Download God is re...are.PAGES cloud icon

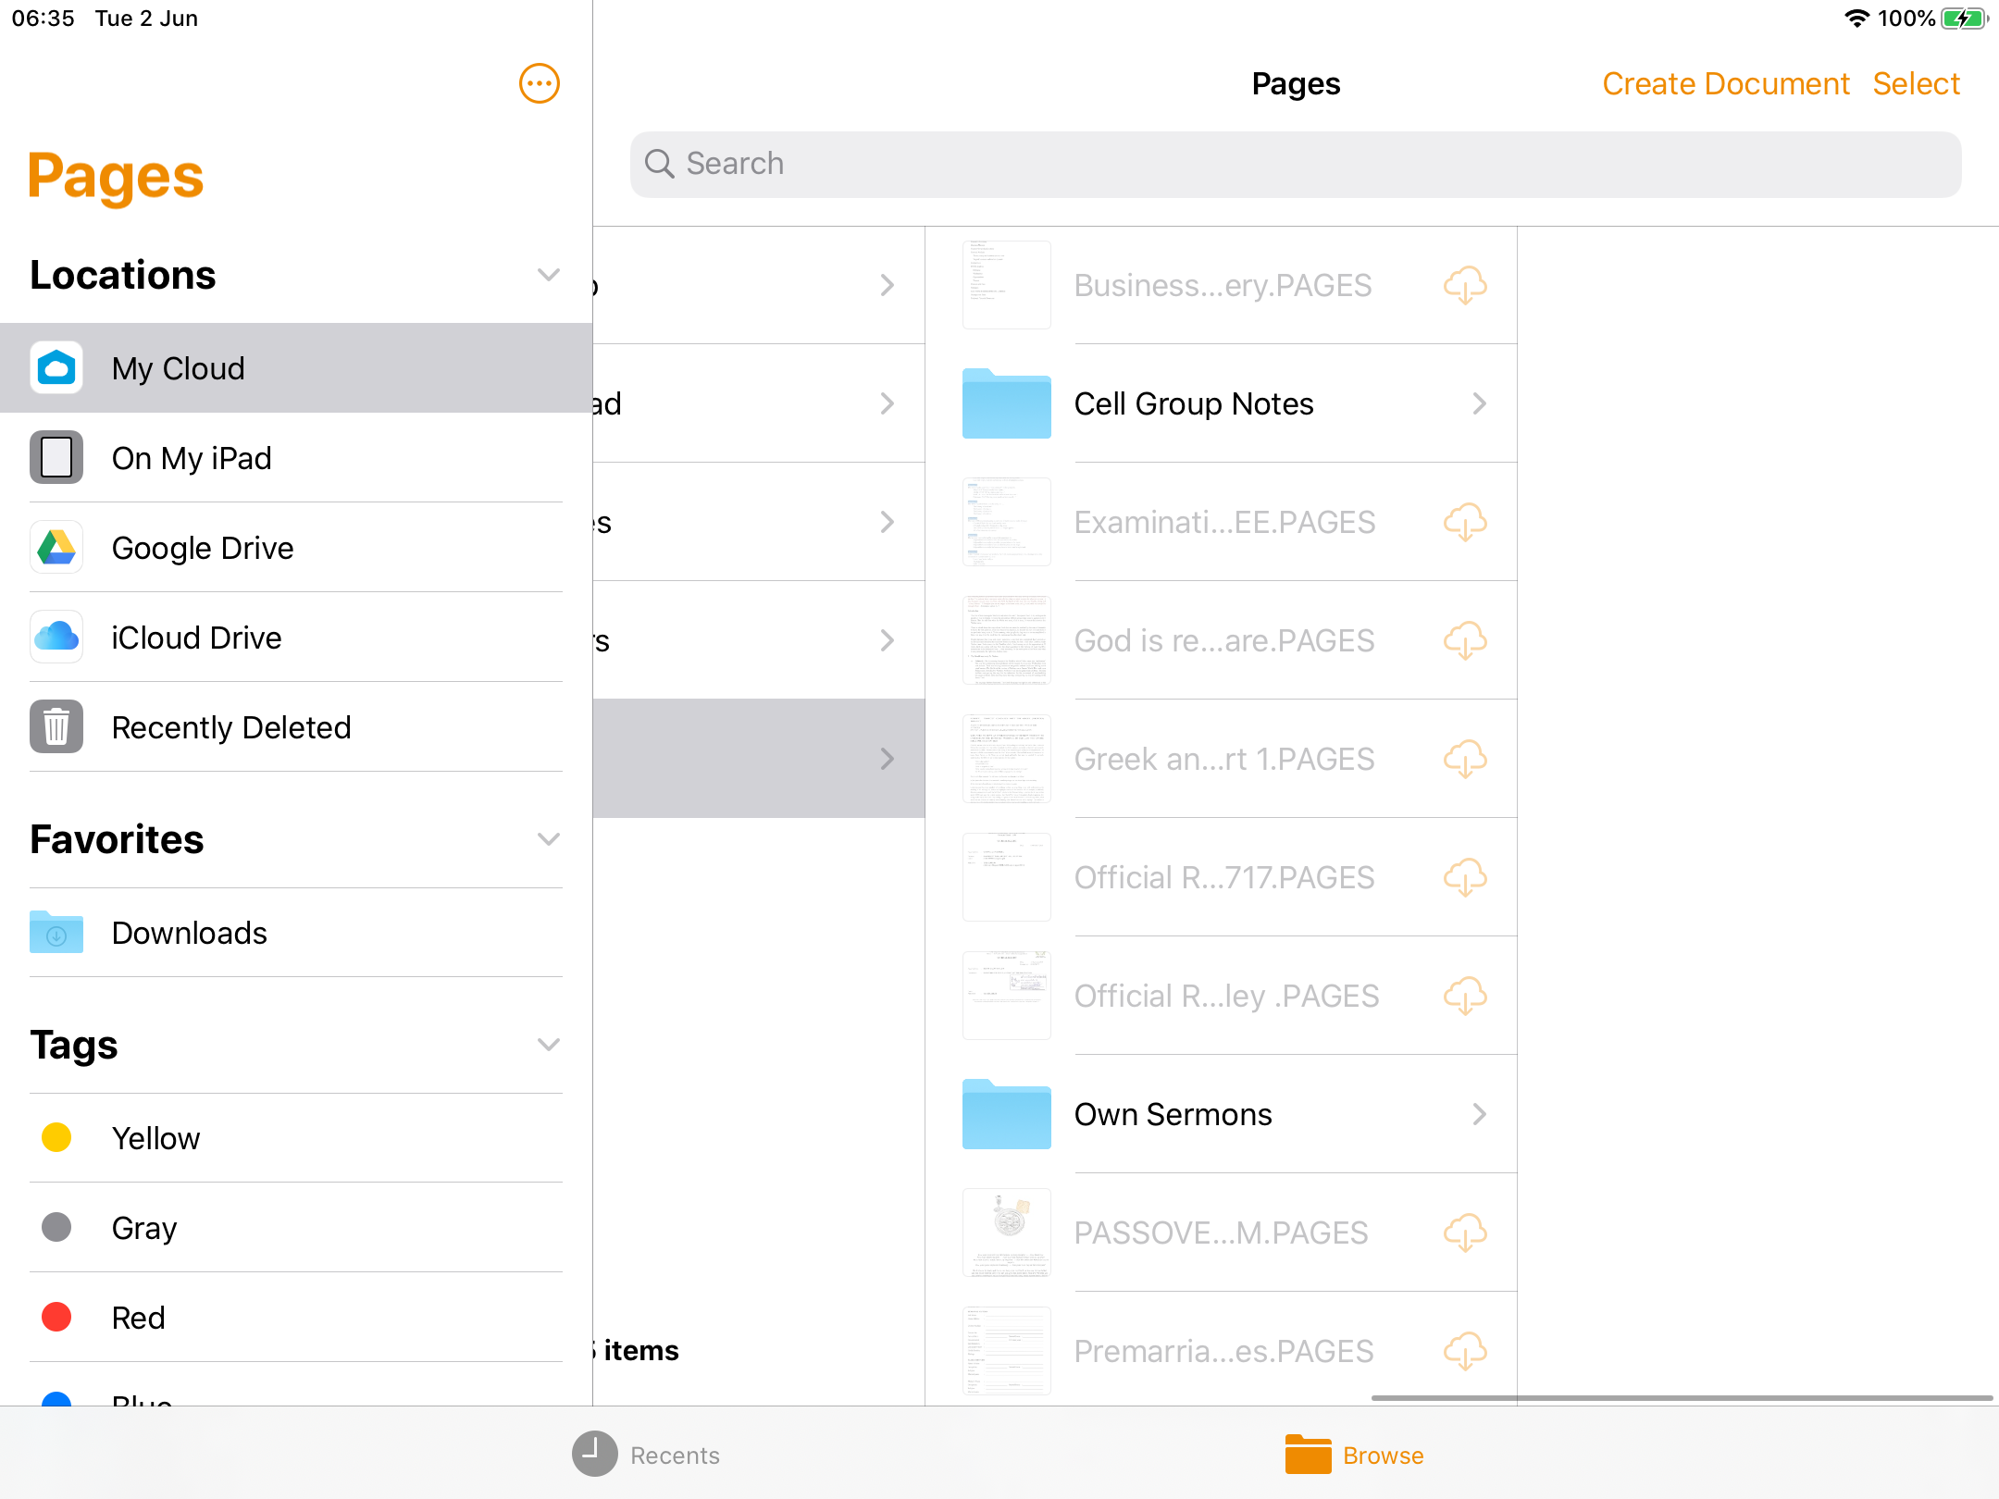point(1465,640)
